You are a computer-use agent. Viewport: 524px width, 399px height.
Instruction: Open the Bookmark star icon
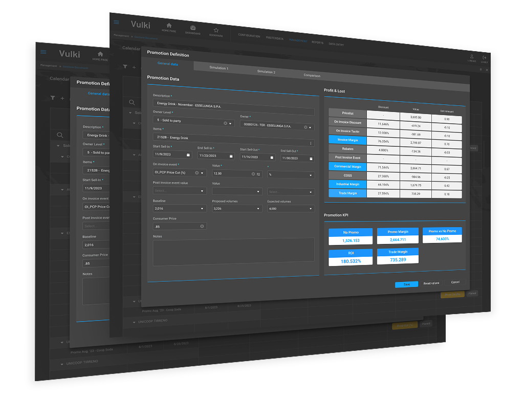(x=216, y=32)
